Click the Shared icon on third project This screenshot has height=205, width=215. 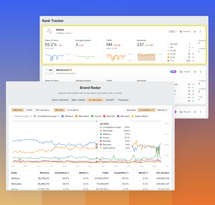point(181,112)
